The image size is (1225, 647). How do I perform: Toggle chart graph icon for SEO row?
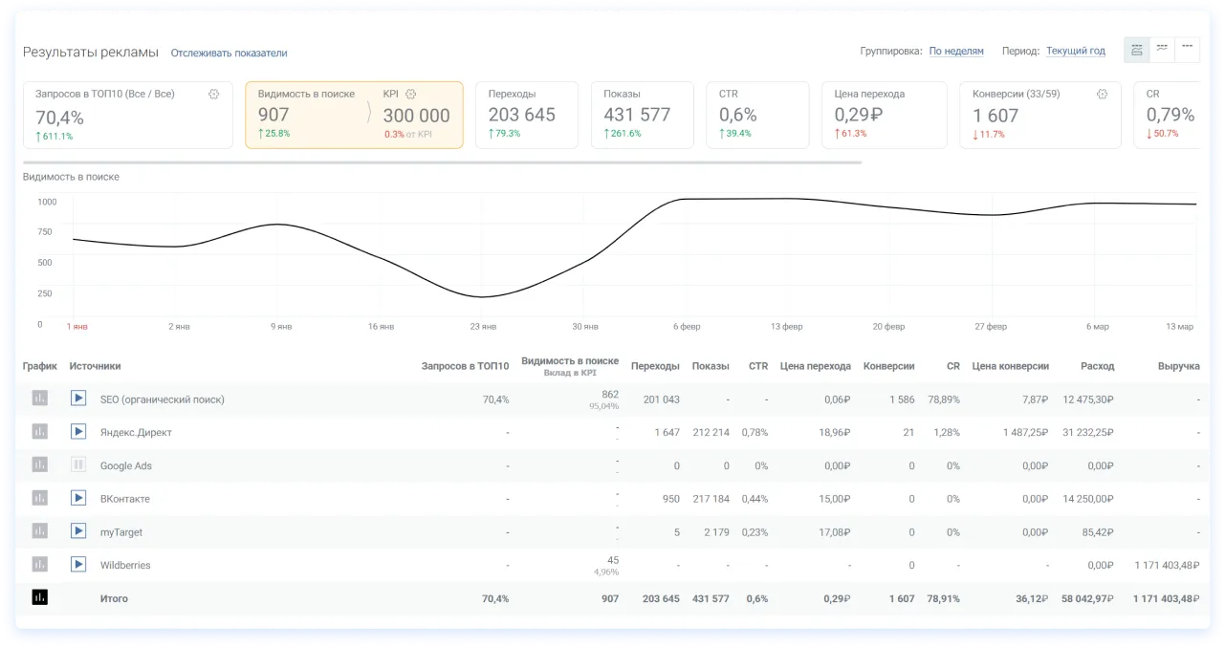tap(39, 399)
